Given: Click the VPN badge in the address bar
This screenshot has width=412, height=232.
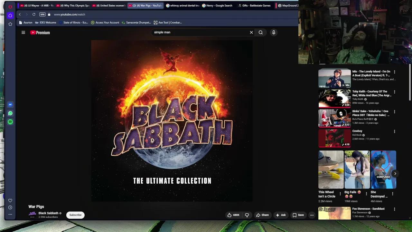Looking at the screenshot, I should pyautogui.click(x=42, y=14).
